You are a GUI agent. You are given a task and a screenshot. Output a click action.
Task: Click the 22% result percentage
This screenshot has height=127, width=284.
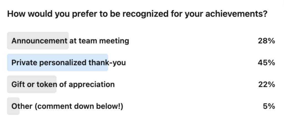click(266, 84)
